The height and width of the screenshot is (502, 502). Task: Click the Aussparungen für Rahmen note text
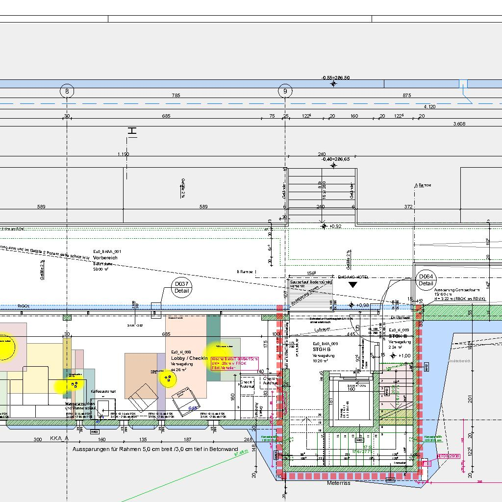pyautogui.click(x=155, y=449)
